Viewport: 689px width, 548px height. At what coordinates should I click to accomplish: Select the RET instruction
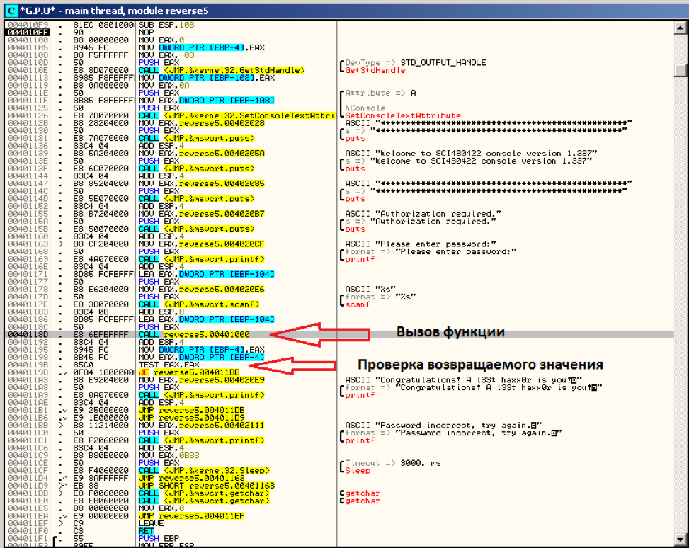click(146, 531)
